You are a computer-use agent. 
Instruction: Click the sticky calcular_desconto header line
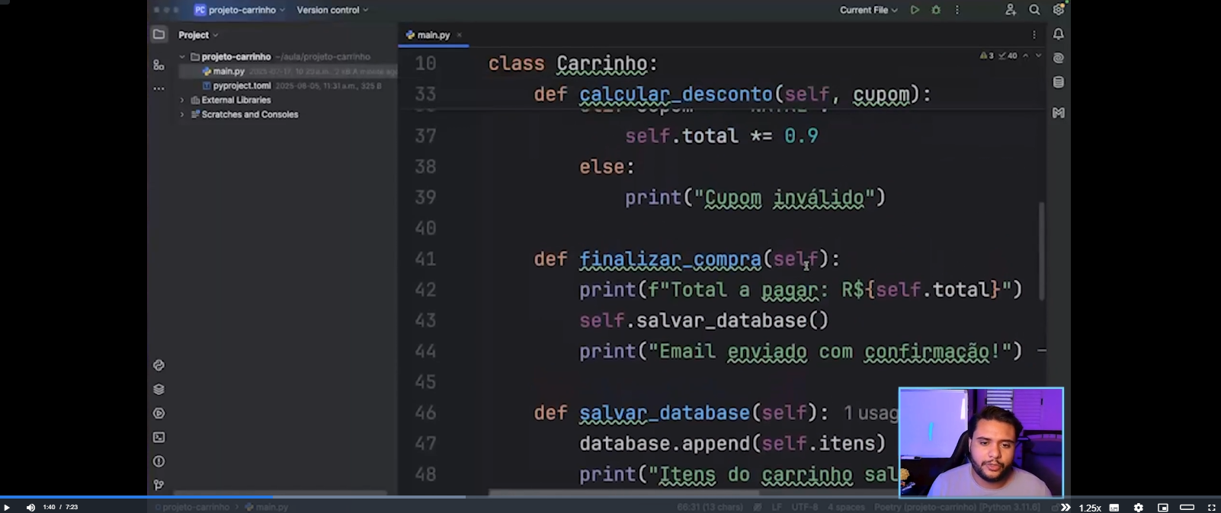(732, 94)
